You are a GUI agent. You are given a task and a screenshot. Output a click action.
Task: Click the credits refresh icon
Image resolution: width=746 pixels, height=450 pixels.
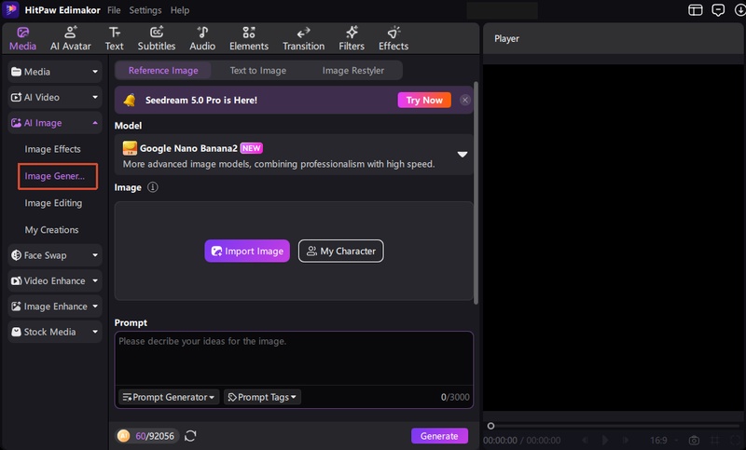[x=190, y=436]
